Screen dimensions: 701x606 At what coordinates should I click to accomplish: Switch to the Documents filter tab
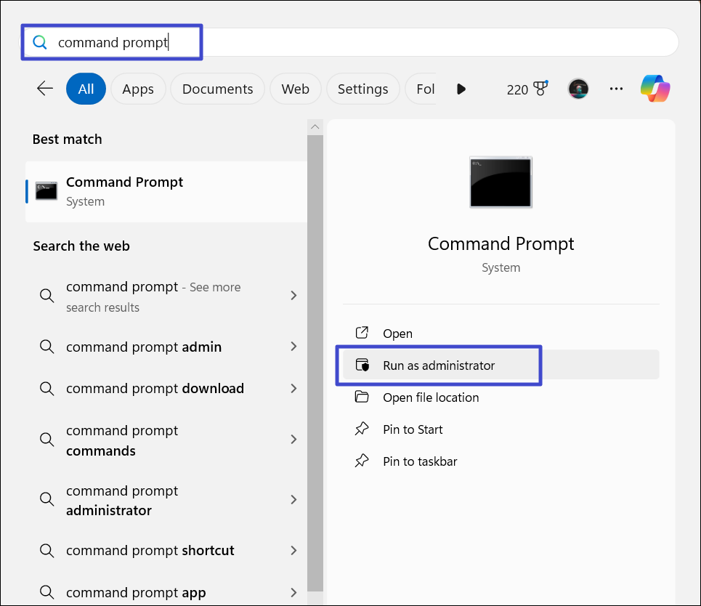217,89
